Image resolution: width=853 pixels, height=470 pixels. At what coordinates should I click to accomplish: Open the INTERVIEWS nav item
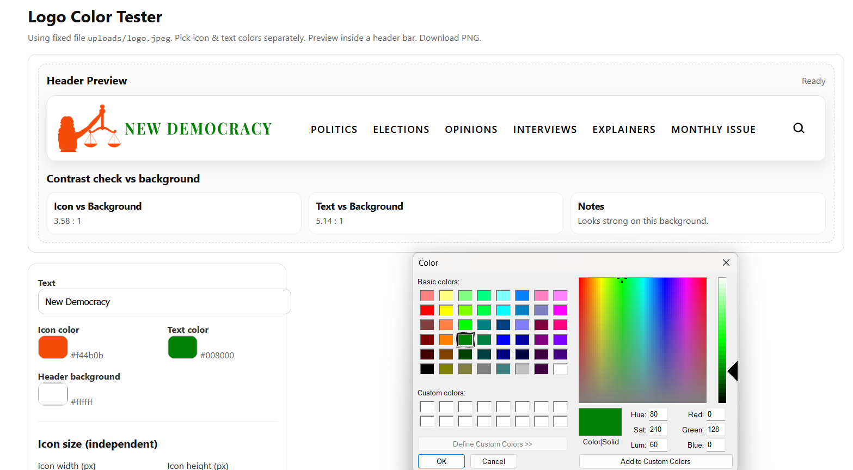point(545,130)
